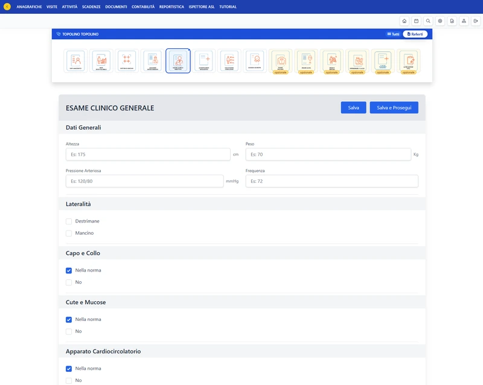The width and height of the screenshot is (483, 385).
Task: Open the supplementary tests plus-page step
Action: 204,61
